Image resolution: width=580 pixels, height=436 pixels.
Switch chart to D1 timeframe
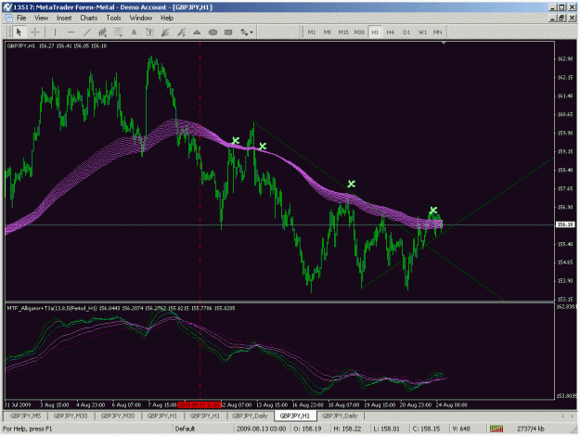406,32
